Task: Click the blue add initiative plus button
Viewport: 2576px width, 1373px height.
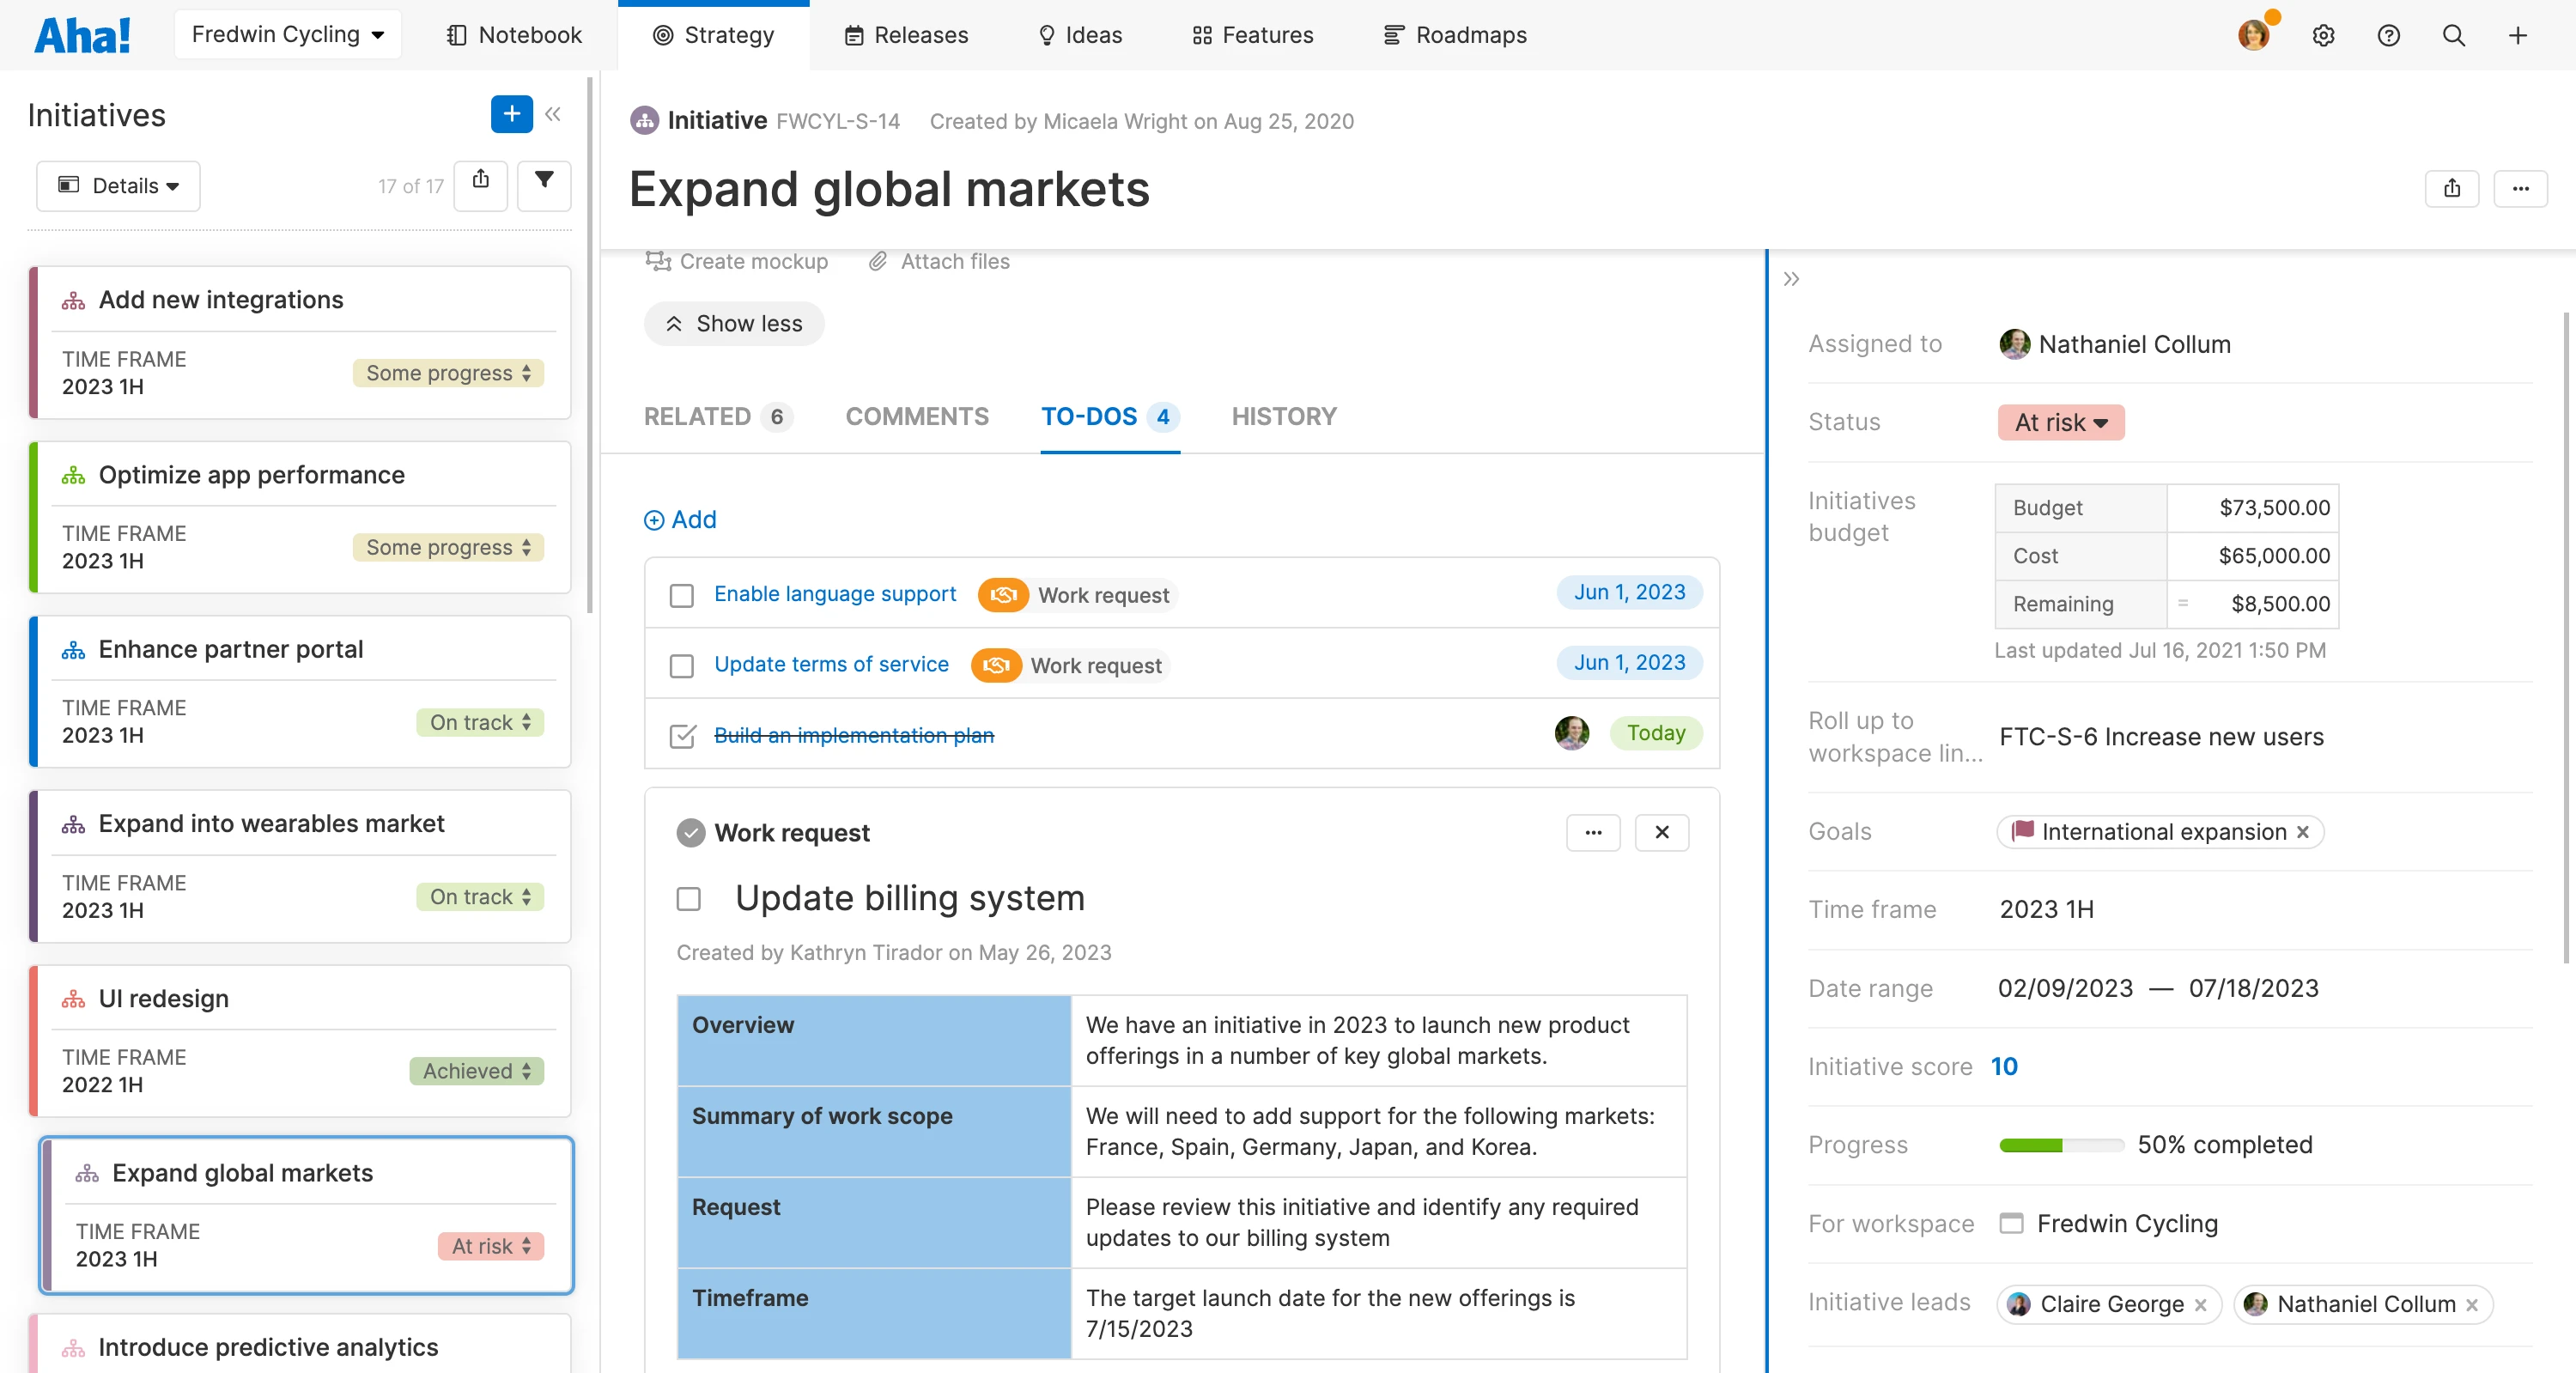Action: (511, 114)
